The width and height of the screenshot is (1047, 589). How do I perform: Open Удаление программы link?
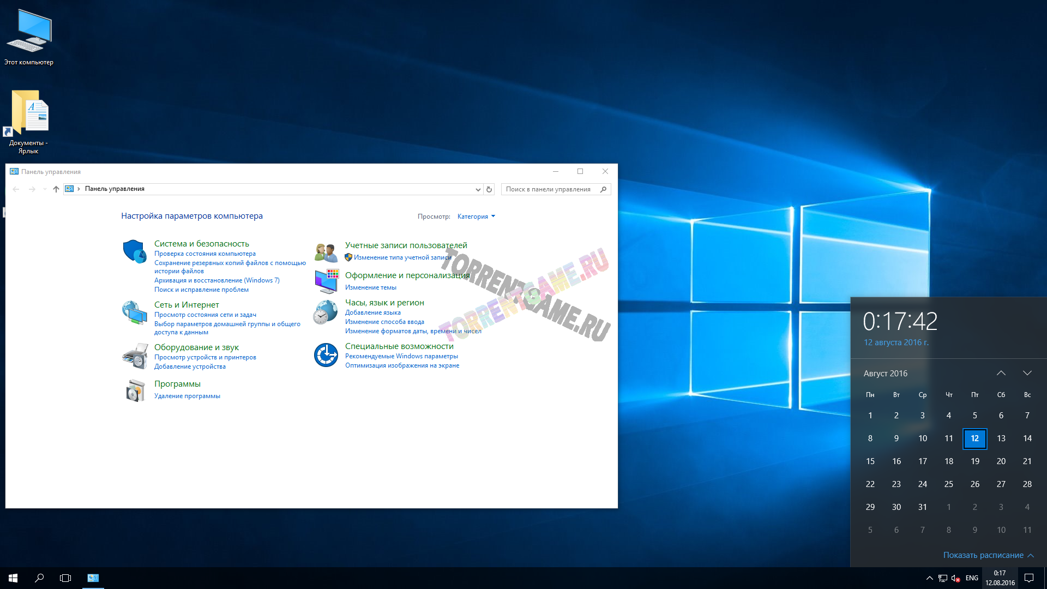pyautogui.click(x=187, y=396)
